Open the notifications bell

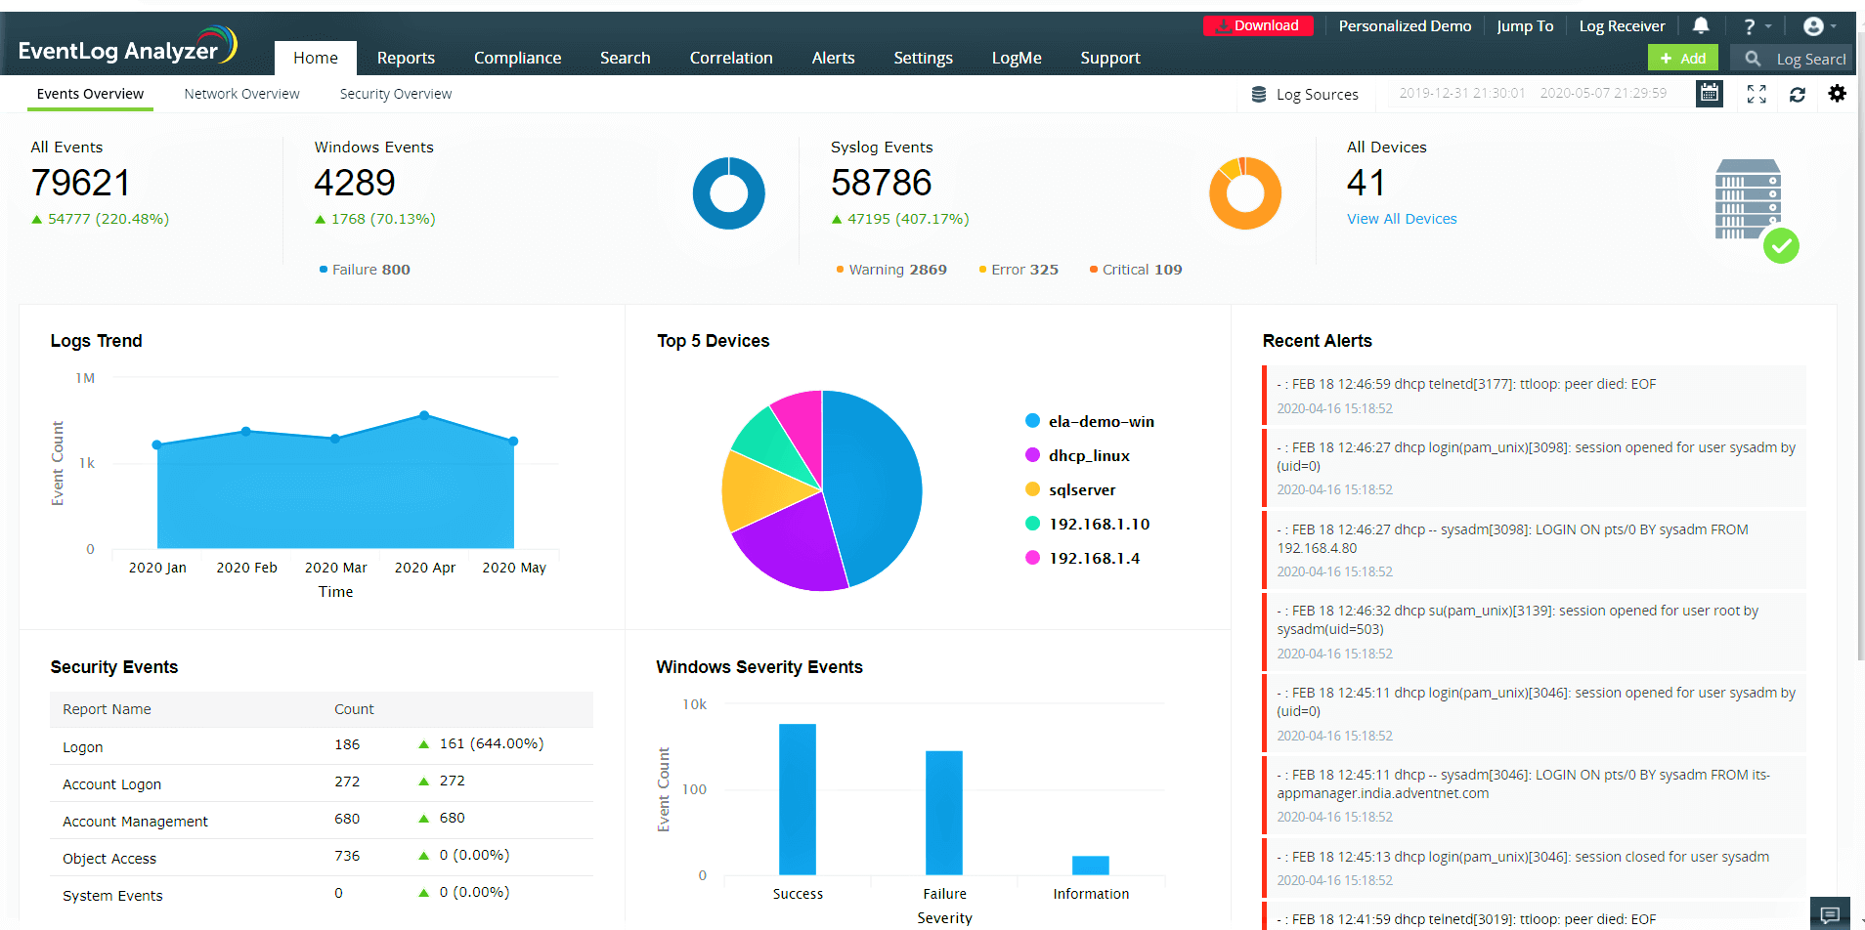[x=1701, y=25]
